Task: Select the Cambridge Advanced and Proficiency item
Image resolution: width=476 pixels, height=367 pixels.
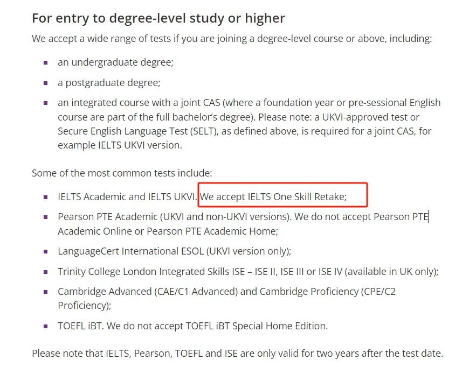Action: pyautogui.click(x=226, y=298)
